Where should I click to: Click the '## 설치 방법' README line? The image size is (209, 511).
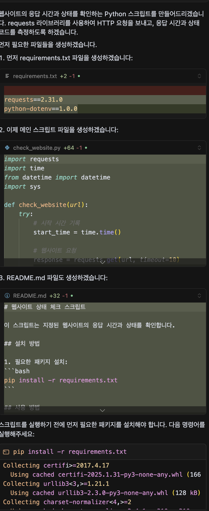22,344
